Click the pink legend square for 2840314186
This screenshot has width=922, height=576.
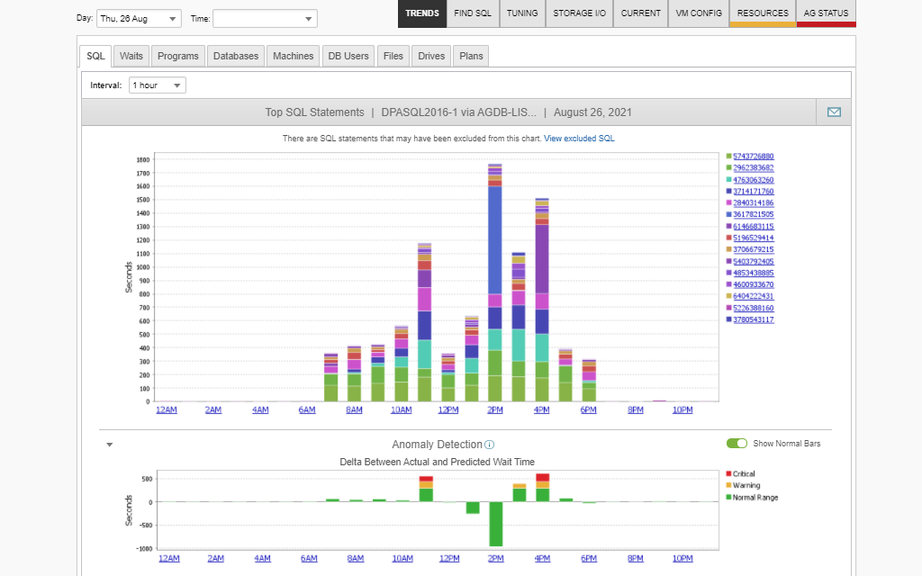click(728, 203)
